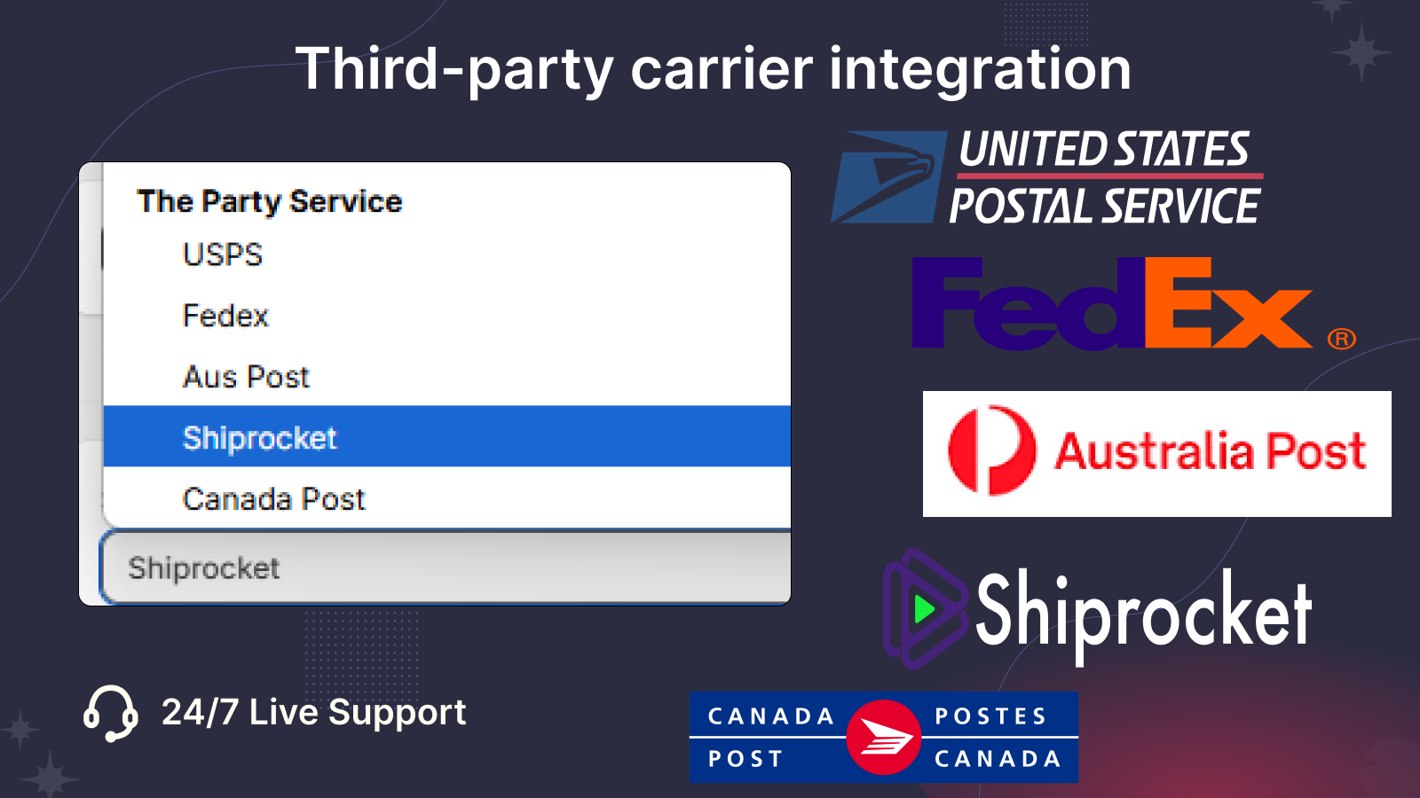Click the Canada Post red circle emblem
Screen dimensions: 1420x798
click(x=883, y=737)
